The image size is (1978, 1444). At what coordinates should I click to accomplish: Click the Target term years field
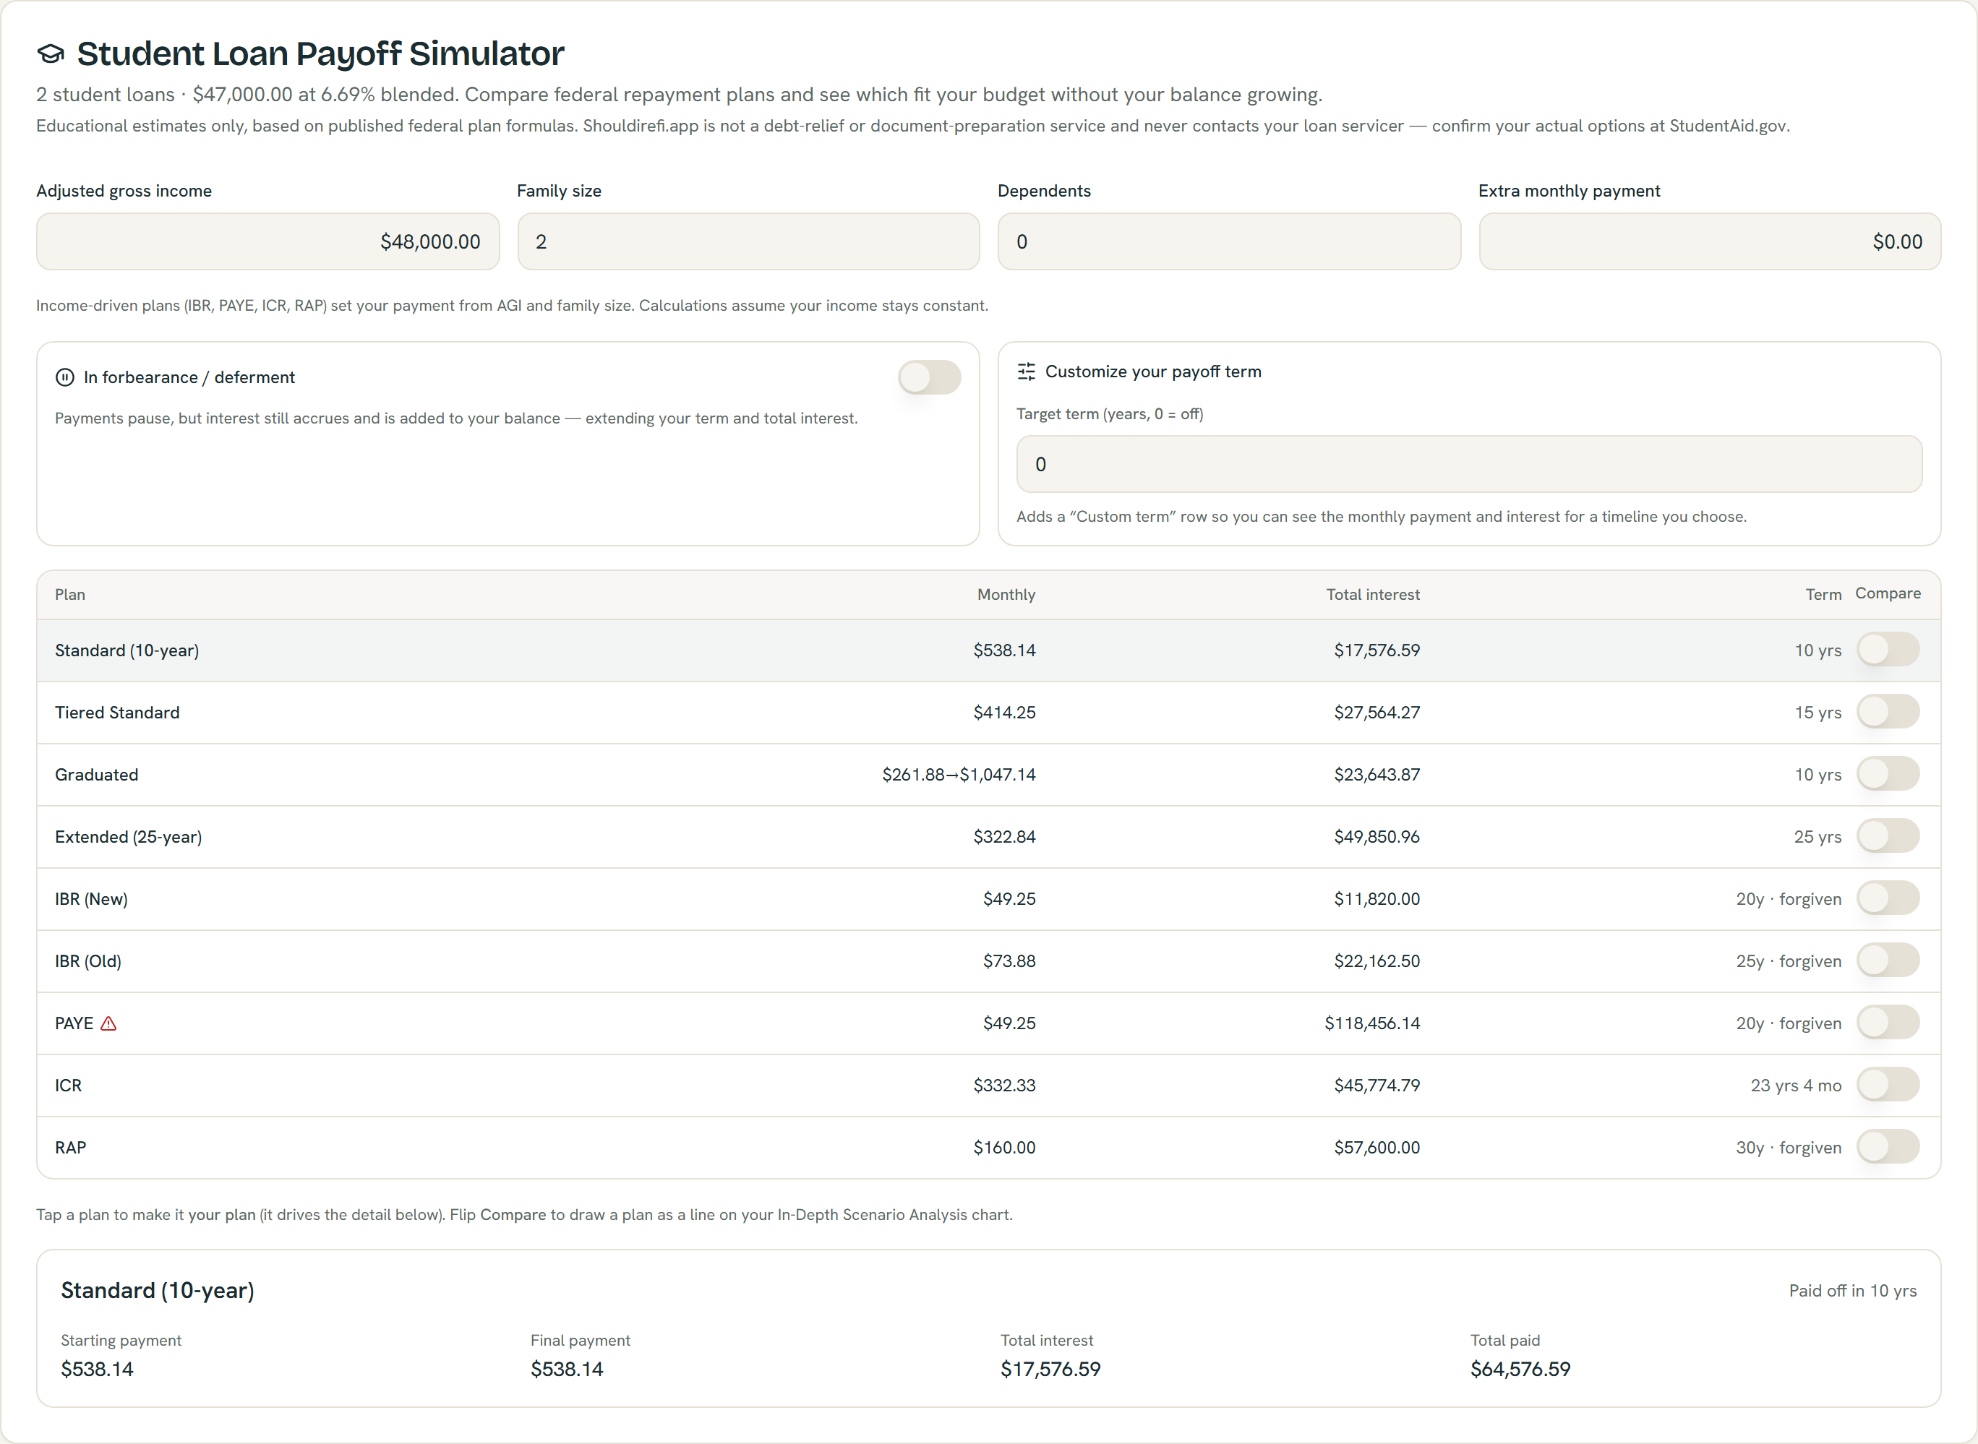(x=1469, y=464)
